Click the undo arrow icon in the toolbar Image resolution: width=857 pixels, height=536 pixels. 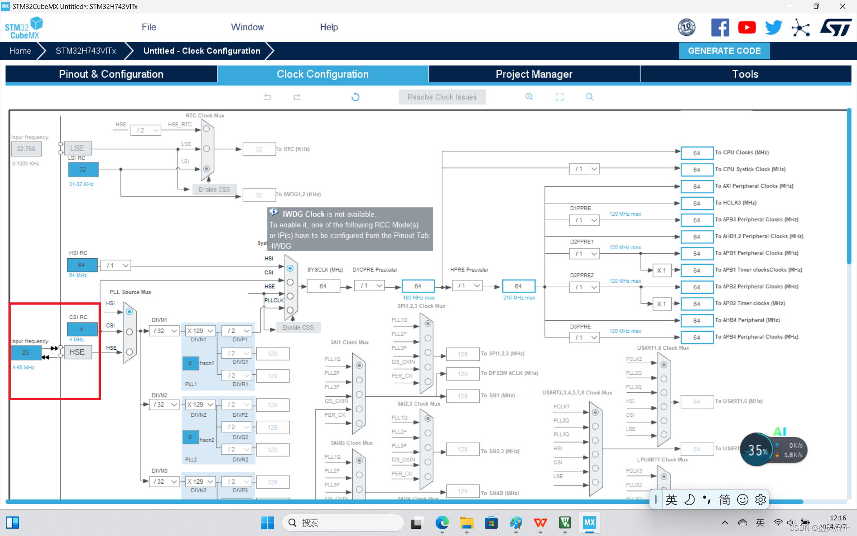tap(267, 97)
